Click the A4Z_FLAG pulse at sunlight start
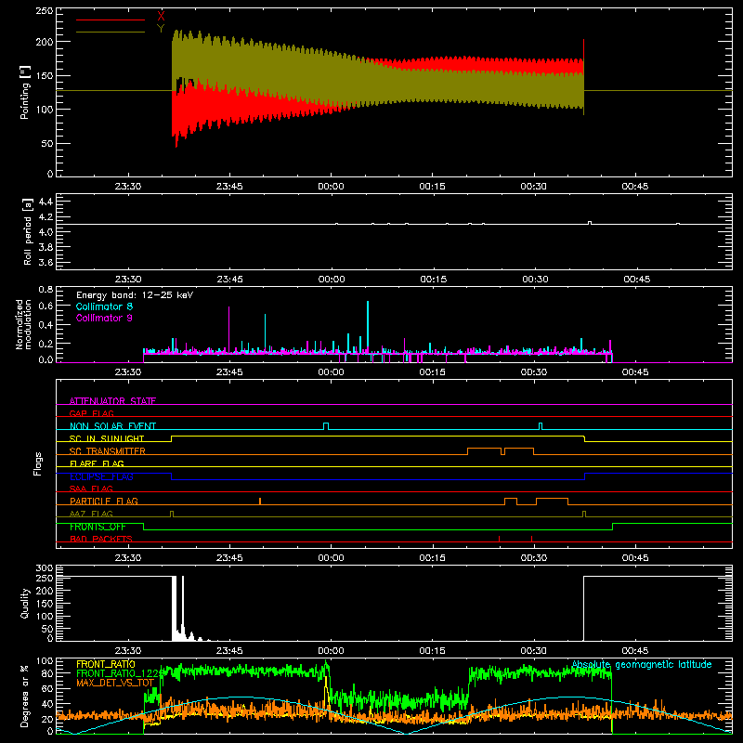Screen dimensions: 743x743 (172, 515)
